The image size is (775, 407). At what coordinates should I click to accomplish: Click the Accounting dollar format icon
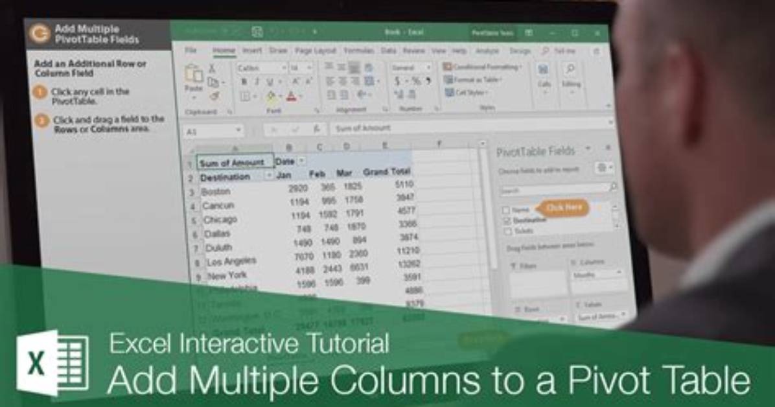coord(397,81)
